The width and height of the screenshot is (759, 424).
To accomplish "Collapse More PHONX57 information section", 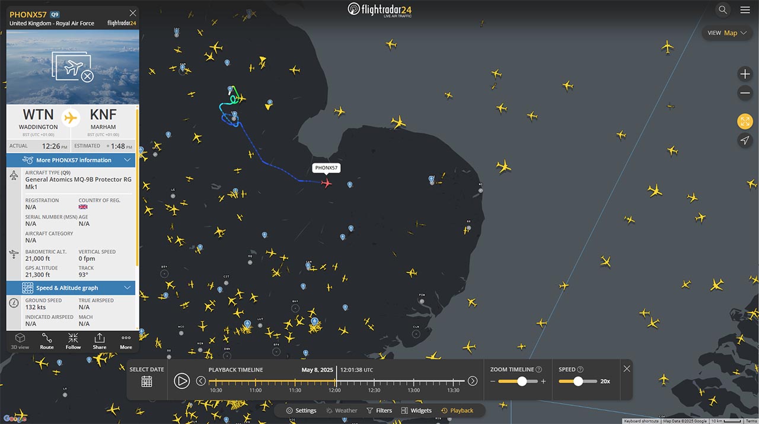I will pos(71,160).
